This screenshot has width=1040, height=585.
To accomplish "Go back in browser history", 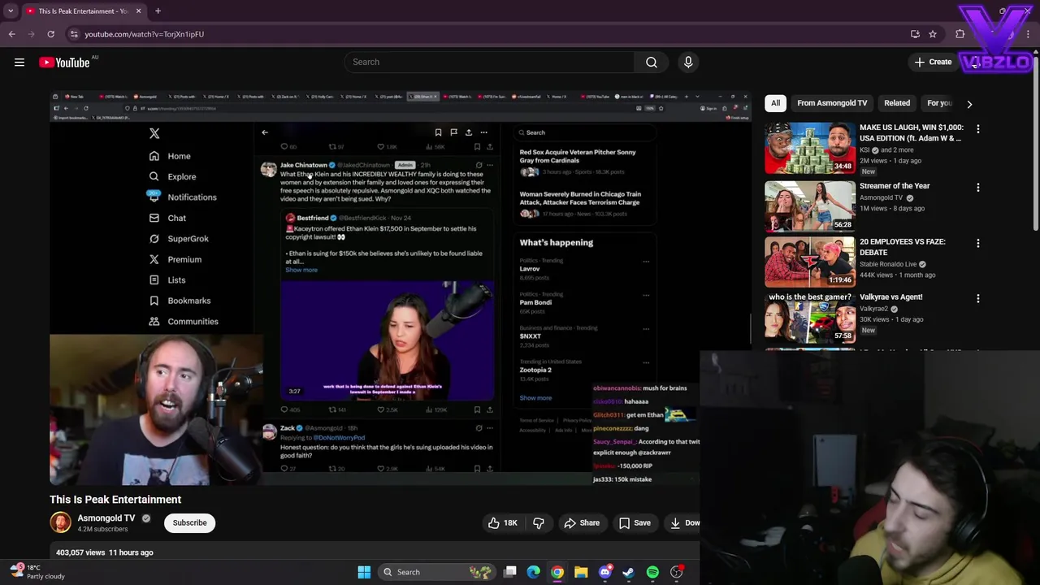I will [12, 34].
